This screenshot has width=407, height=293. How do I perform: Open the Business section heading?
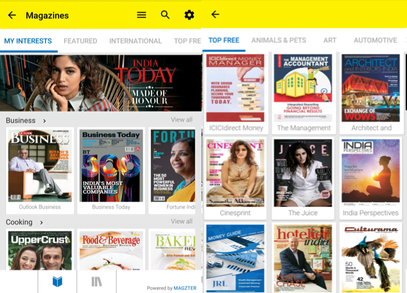click(20, 121)
